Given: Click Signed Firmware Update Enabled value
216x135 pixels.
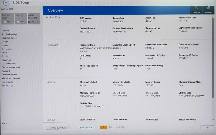Looking at the screenshot, I should pos(183,31).
